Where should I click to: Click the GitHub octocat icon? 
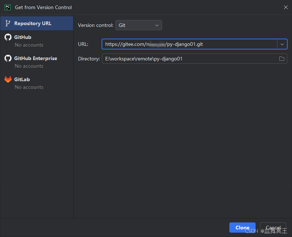point(8,37)
